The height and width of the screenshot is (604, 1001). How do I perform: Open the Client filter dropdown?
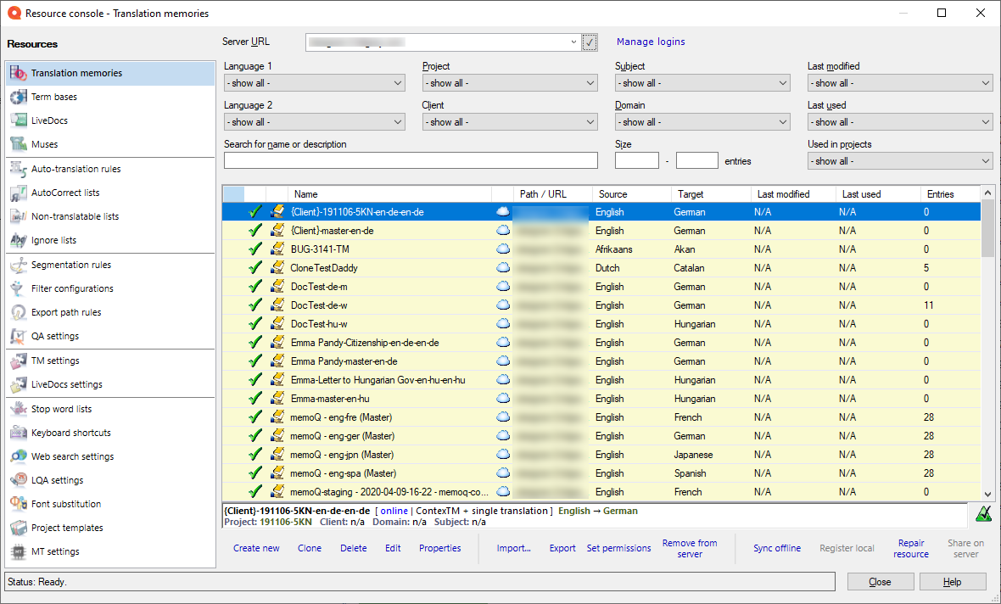[510, 122]
